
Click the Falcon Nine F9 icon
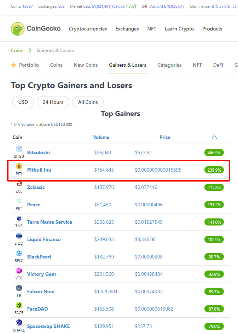point(19,288)
